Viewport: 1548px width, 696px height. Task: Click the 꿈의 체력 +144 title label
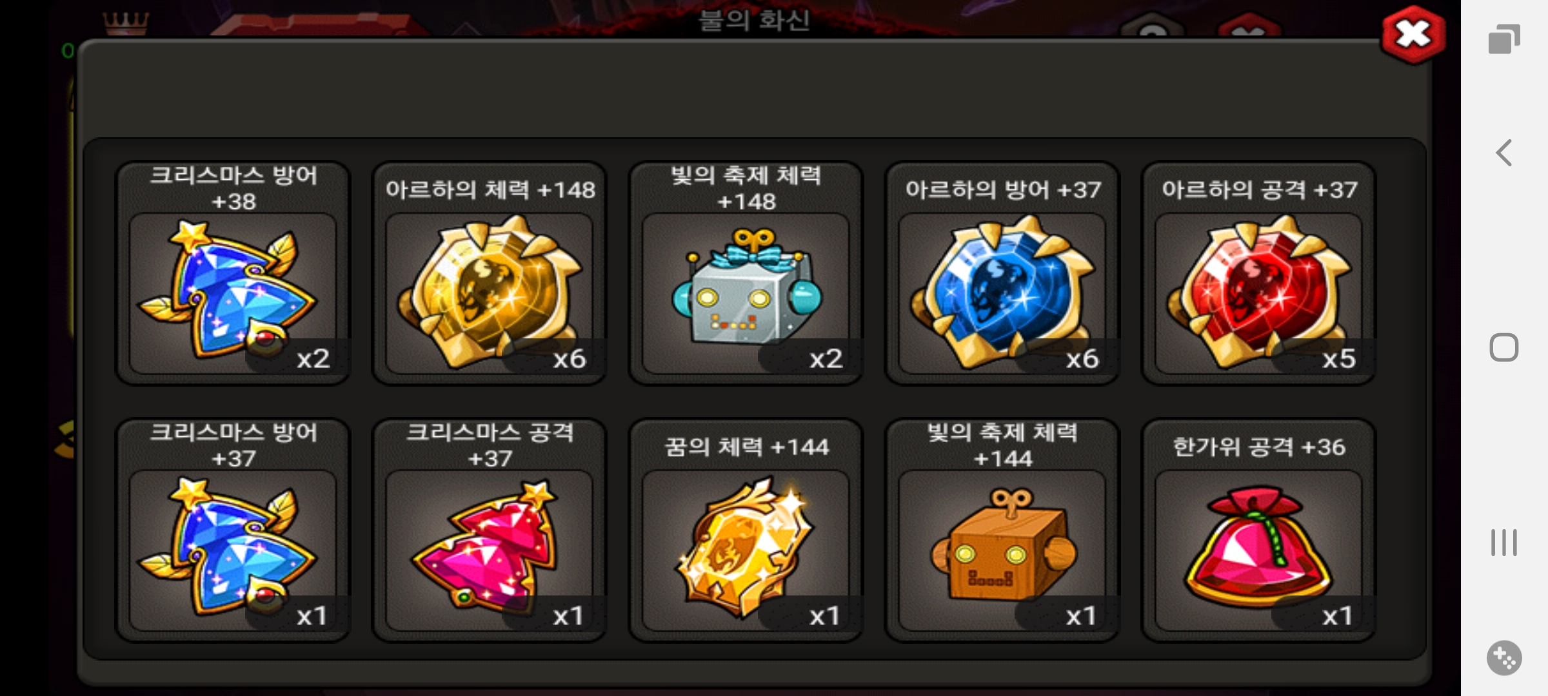point(747,447)
